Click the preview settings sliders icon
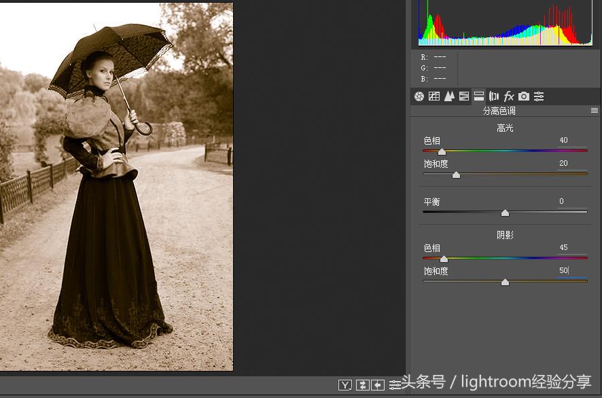This screenshot has width=602, height=398. (395, 385)
